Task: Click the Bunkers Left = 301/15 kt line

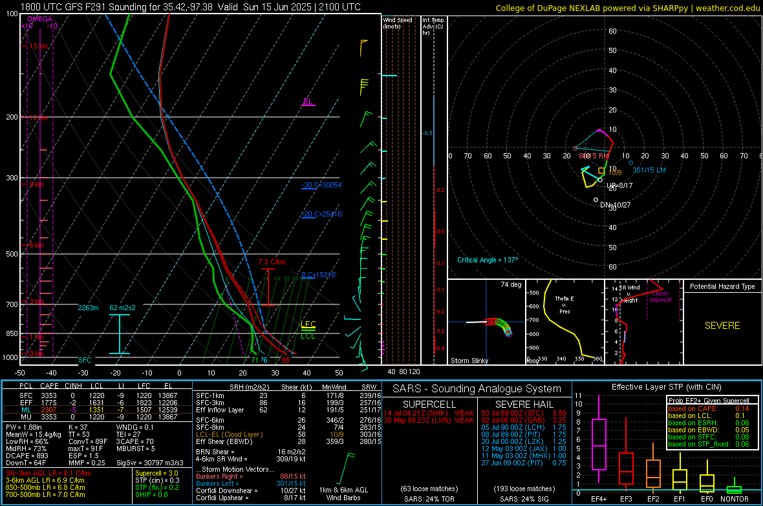Action: pos(251,483)
